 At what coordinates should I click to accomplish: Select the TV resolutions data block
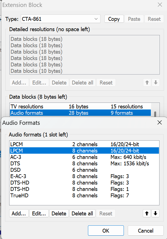[x=27, y=106]
